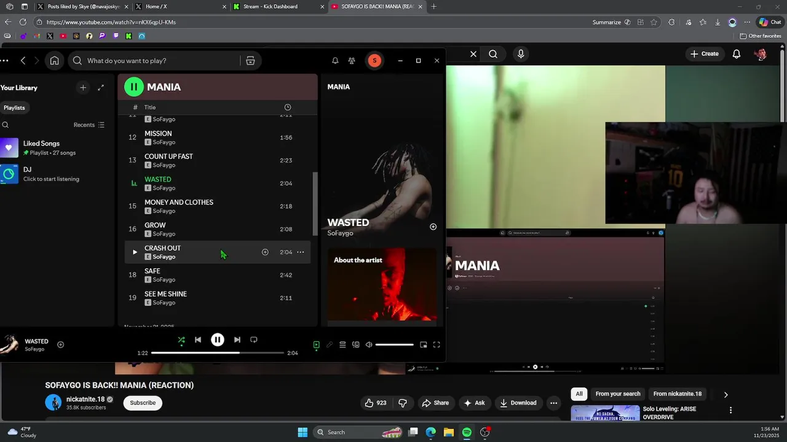Adjust the Spotify volume slider
Image resolution: width=787 pixels, height=442 pixels.
(x=395, y=345)
